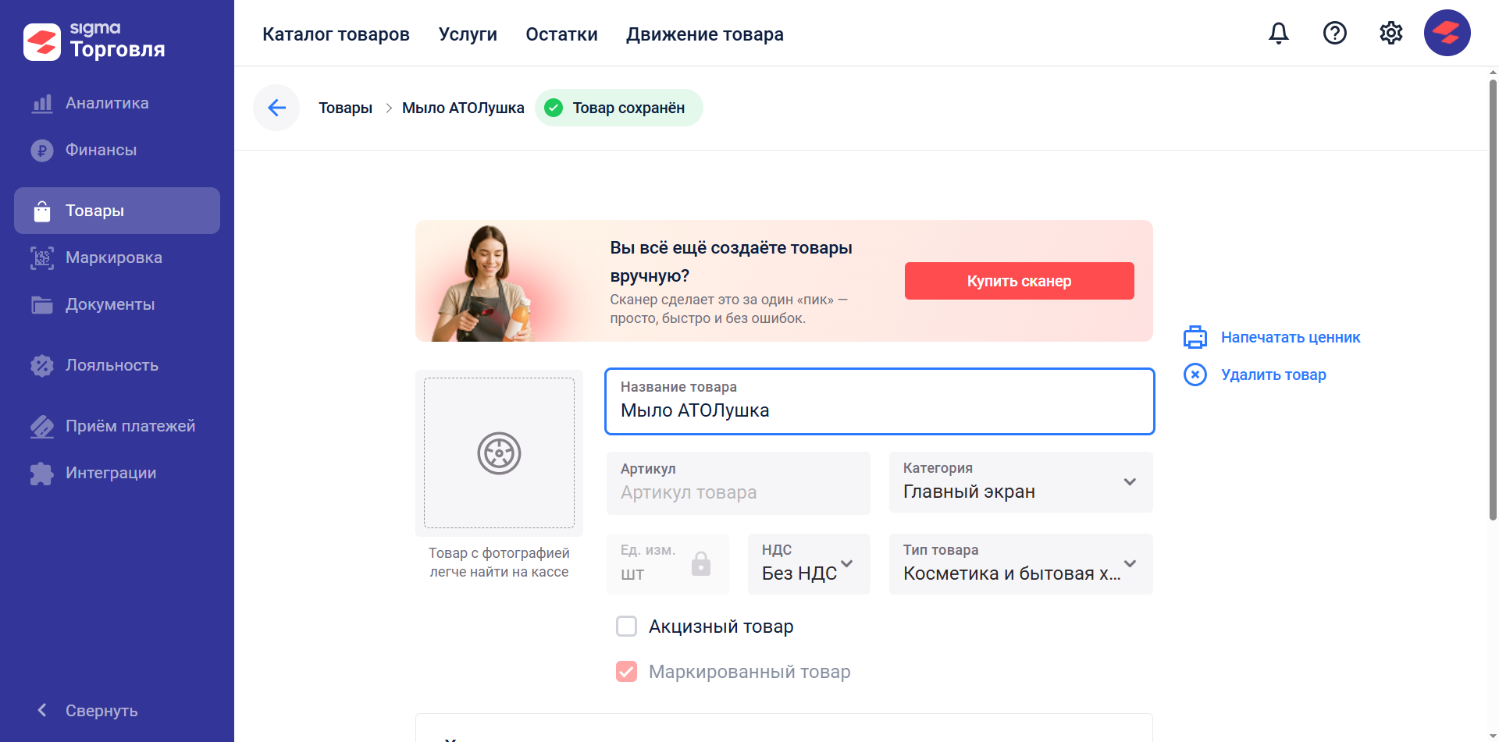
Task: Toggle the Маркированный товар checkbox
Action: click(627, 672)
